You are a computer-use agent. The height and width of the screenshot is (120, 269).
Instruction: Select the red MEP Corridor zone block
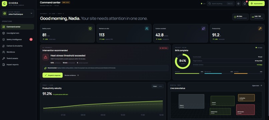[x=246, y=110]
